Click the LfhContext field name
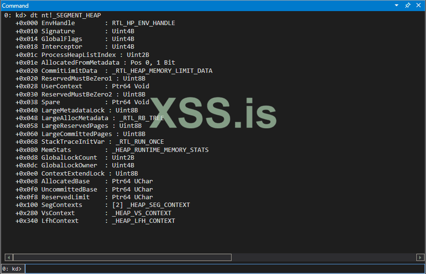 60,221
